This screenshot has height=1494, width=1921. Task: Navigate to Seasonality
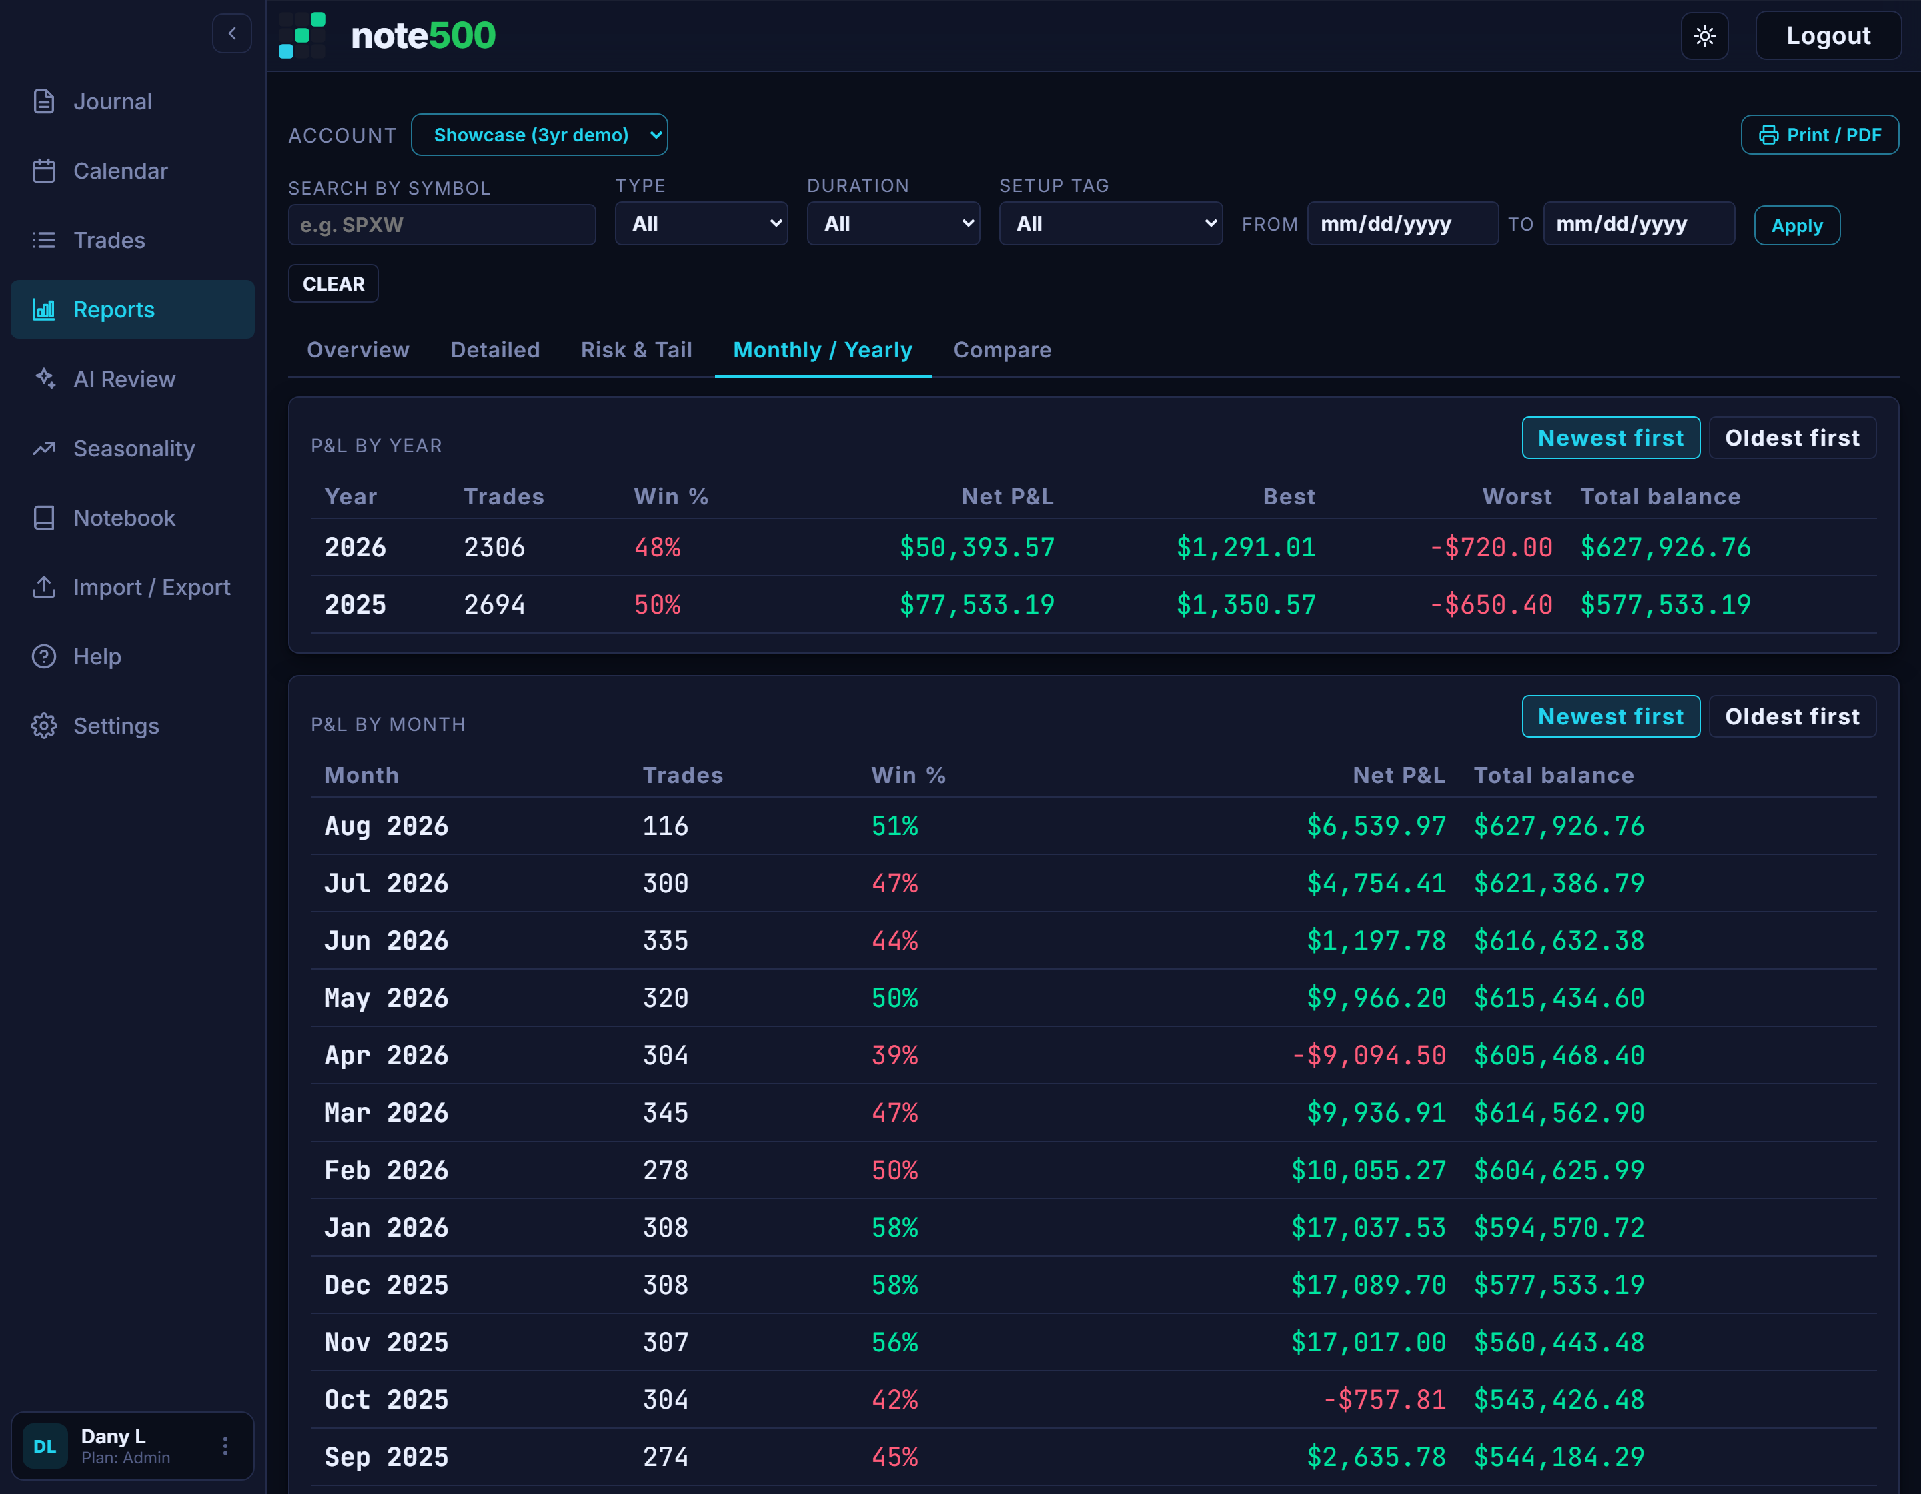(x=133, y=448)
